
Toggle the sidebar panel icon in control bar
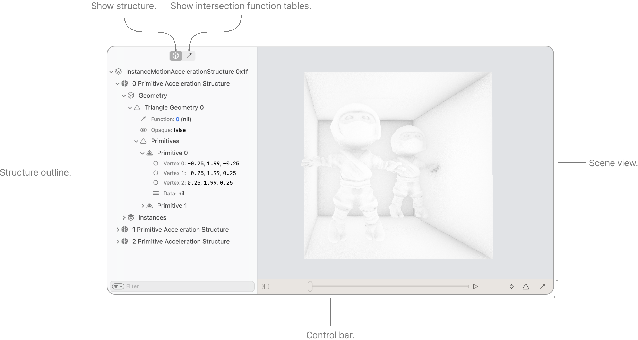pos(266,287)
